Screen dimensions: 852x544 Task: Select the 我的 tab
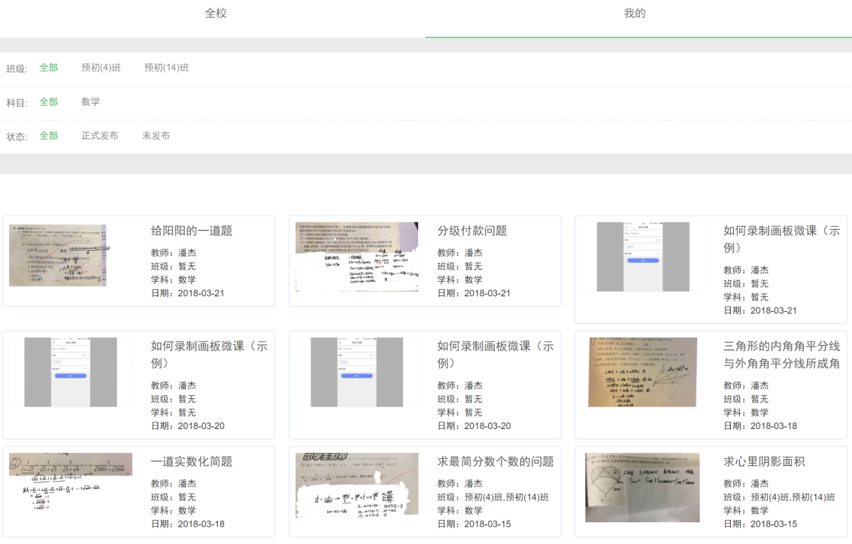click(635, 14)
